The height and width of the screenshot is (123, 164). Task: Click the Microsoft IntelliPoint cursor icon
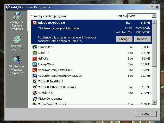pos(35,81)
